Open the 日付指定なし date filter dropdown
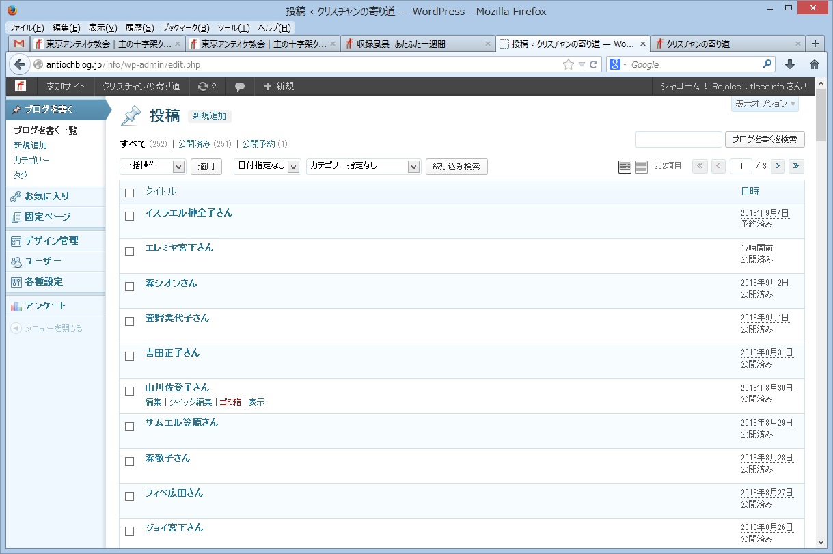Screen dimensions: 833x554 (267, 166)
